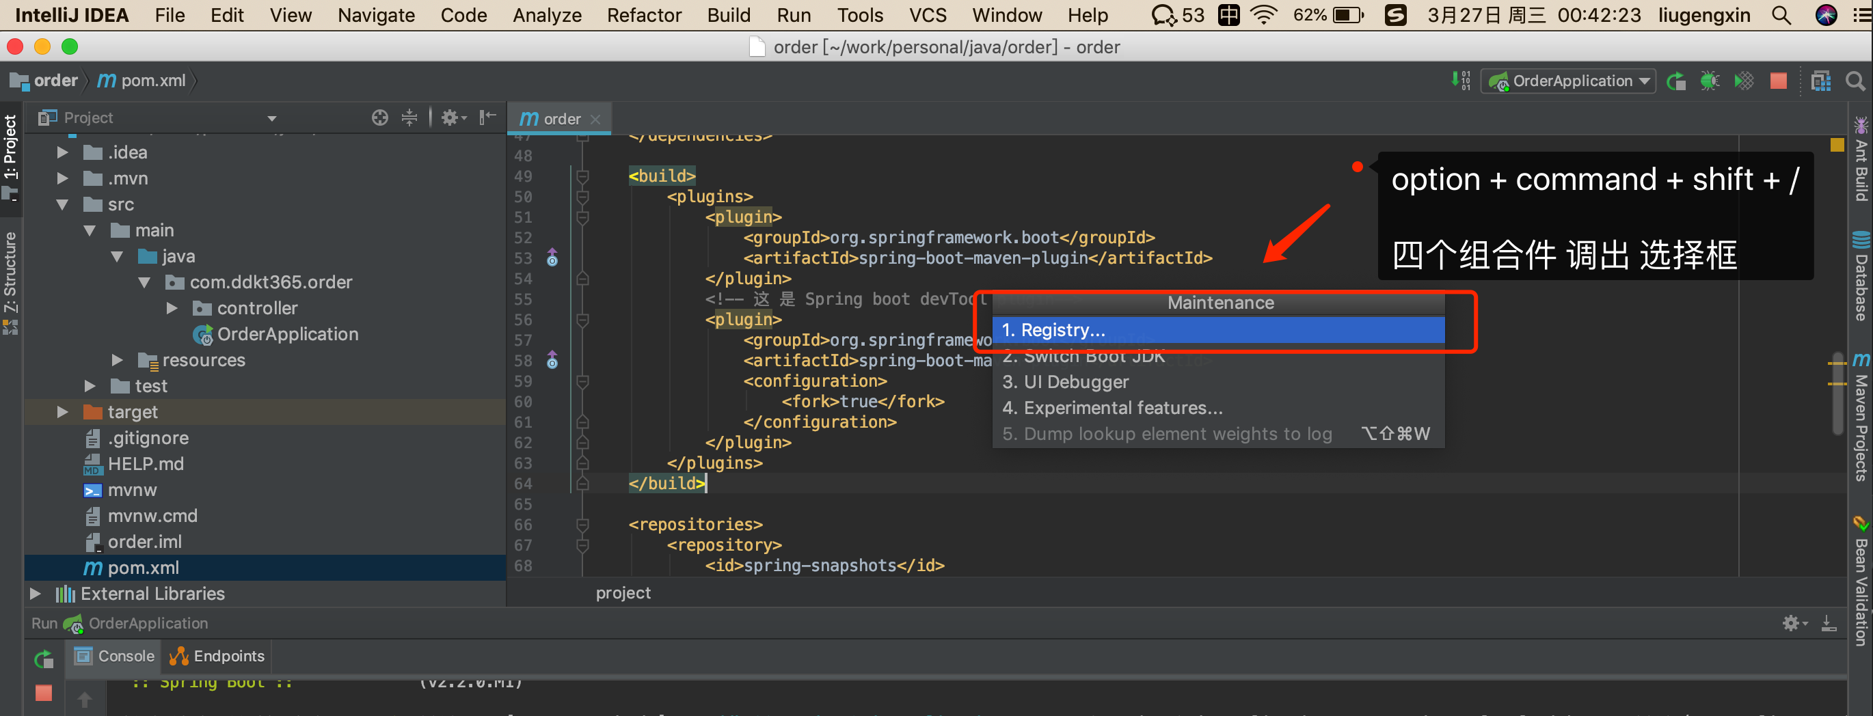
Task: Select .gitignore file in project tree
Action: 137,439
